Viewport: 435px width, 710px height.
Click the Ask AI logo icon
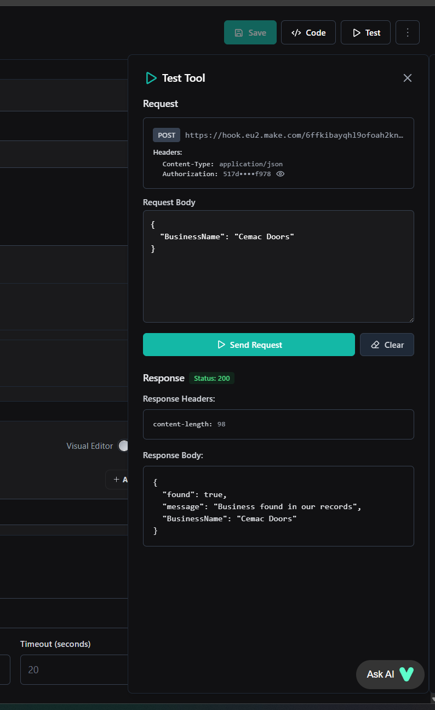pyautogui.click(x=407, y=674)
